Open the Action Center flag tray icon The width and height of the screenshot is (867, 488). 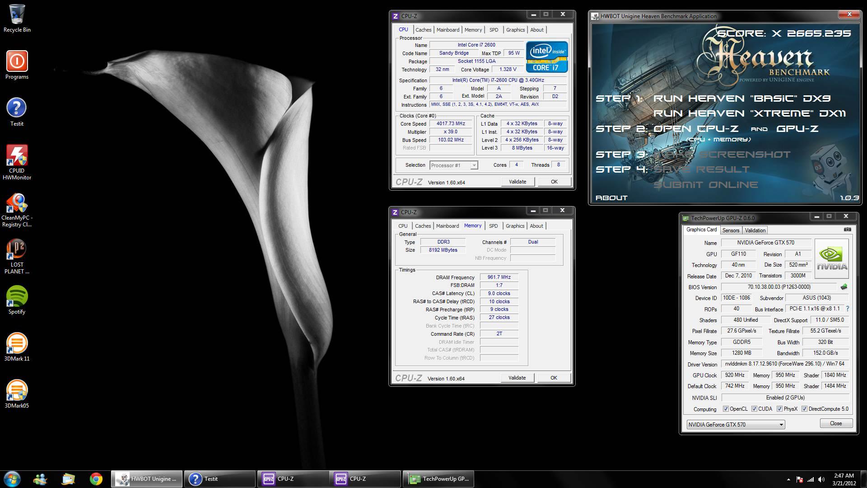pyautogui.click(x=800, y=479)
